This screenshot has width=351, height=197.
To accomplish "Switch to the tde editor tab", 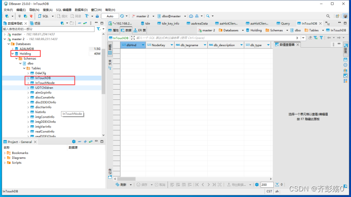I will tap(146, 23).
